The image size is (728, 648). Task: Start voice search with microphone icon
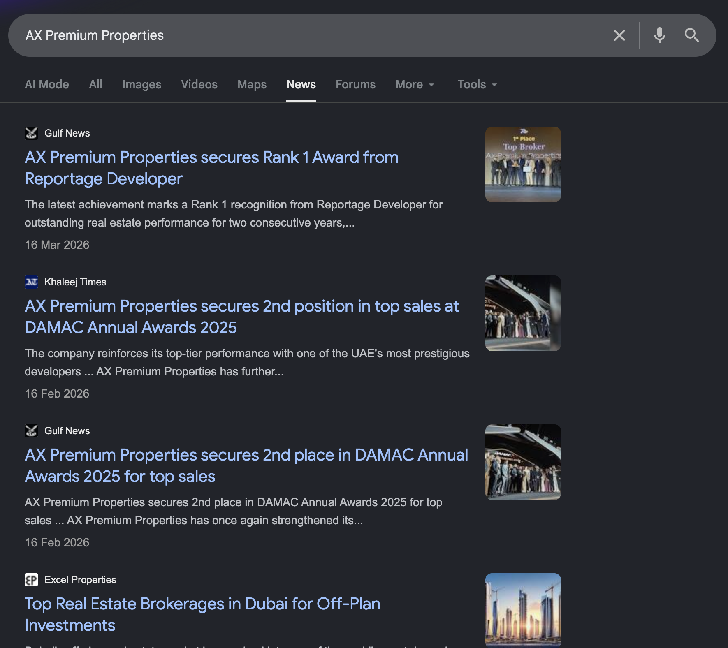point(659,35)
